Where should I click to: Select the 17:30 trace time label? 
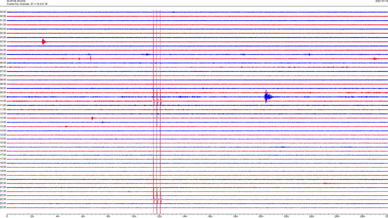[3, 159]
